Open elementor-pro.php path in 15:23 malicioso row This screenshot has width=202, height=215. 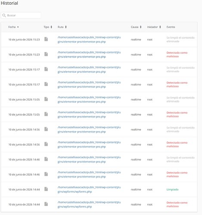click(x=89, y=55)
